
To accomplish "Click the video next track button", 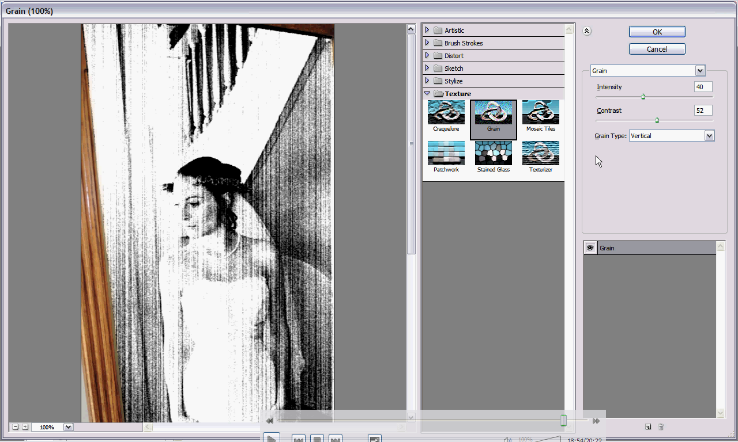I will tap(336, 439).
